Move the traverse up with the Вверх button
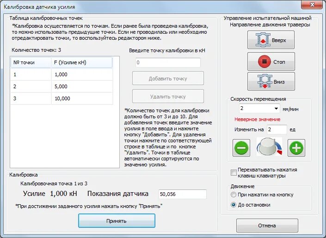 pos(271,40)
